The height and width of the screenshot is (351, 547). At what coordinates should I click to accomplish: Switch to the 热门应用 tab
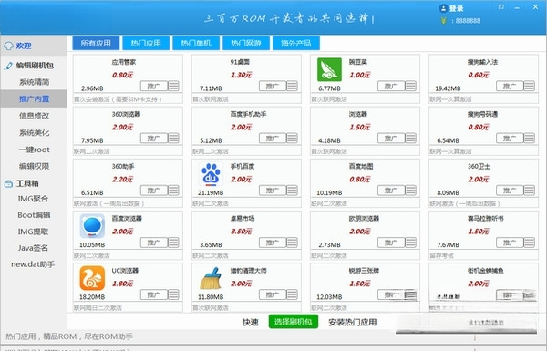tap(146, 43)
